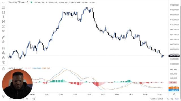Select the 5d date range
This screenshot has height=101, width=181.
click(x=23, y=99)
